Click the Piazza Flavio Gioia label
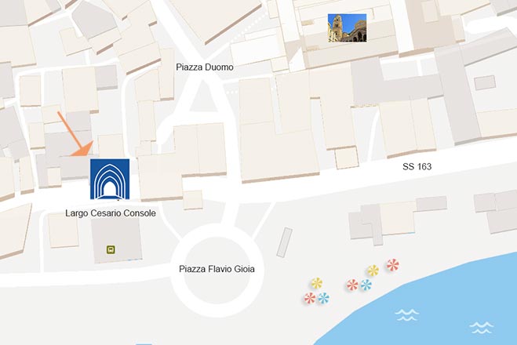This screenshot has height=345, width=517. [217, 269]
